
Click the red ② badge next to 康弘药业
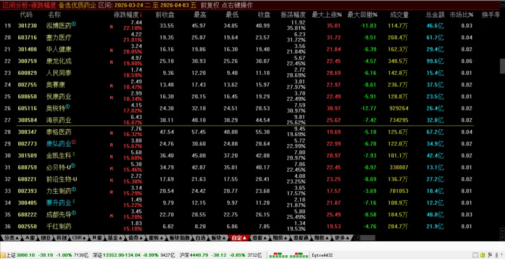coord(74,142)
